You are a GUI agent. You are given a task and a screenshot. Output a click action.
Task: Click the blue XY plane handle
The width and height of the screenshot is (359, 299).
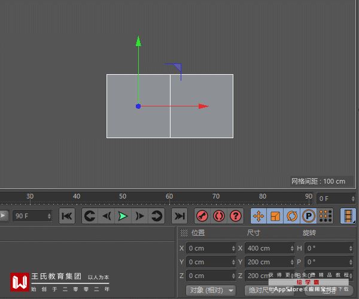click(x=178, y=67)
